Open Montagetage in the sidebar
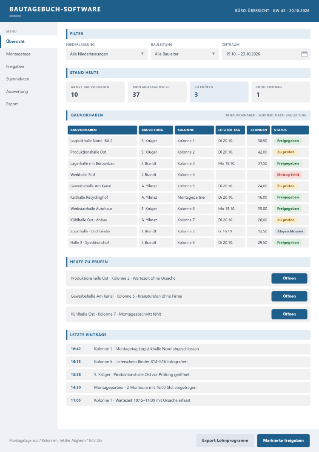Image resolution: width=319 pixels, height=452 pixels. [x=29, y=54]
